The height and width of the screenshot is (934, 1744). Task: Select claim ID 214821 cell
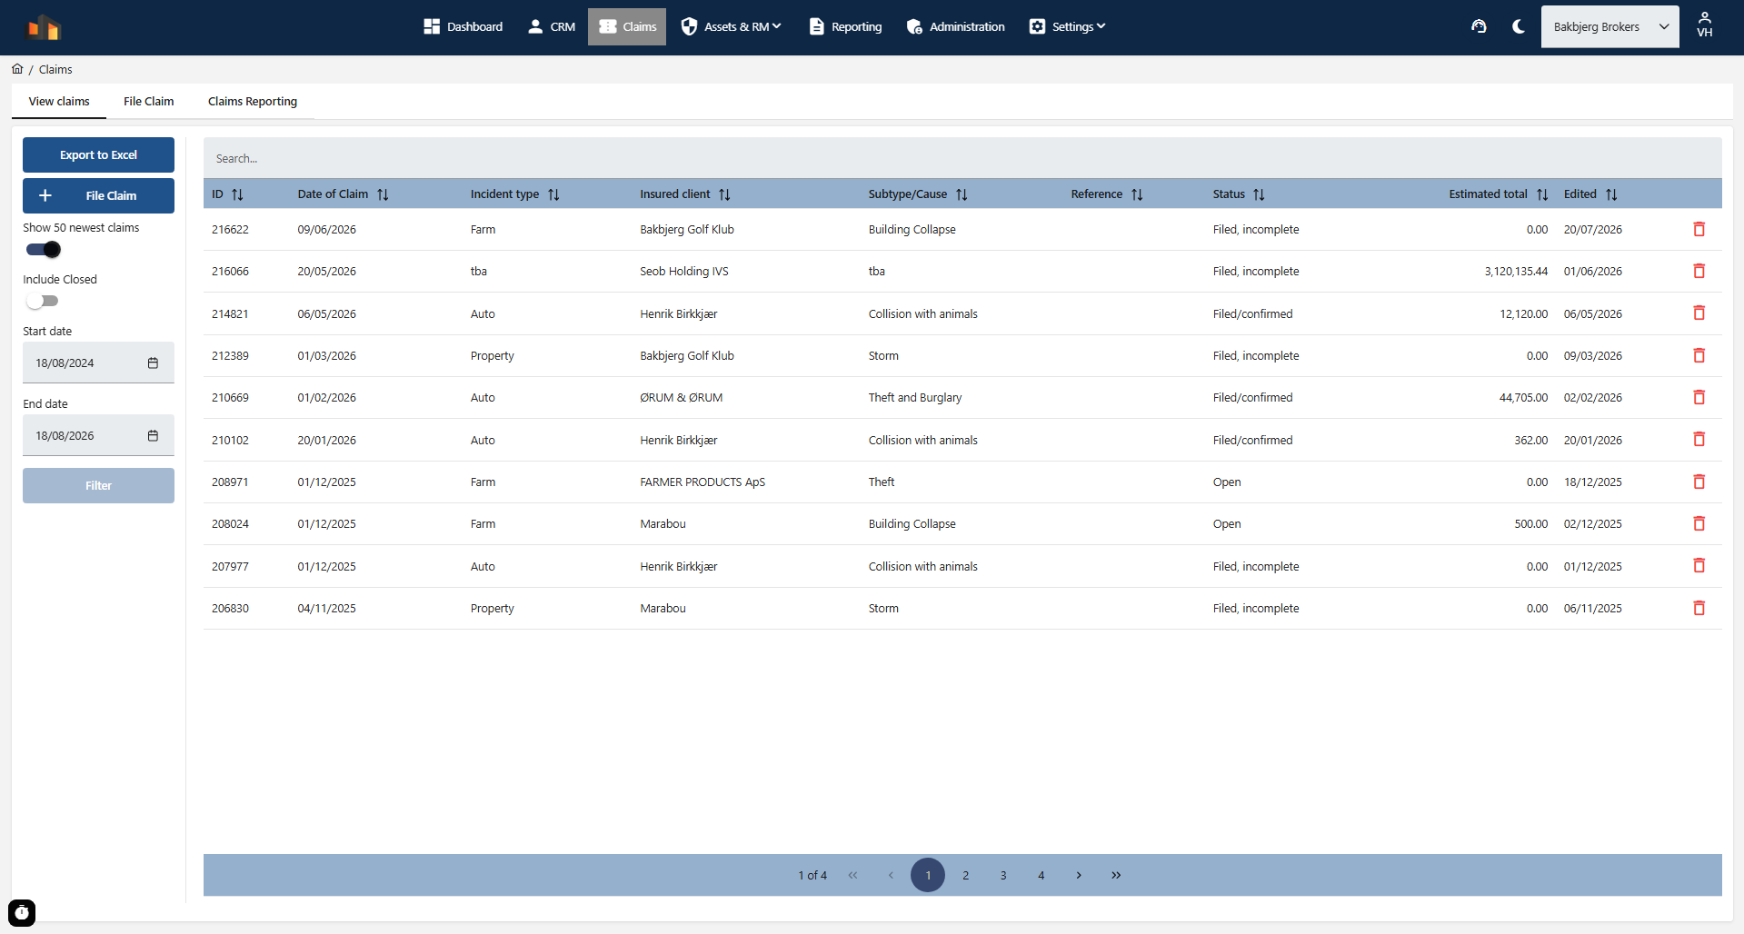pos(230,313)
